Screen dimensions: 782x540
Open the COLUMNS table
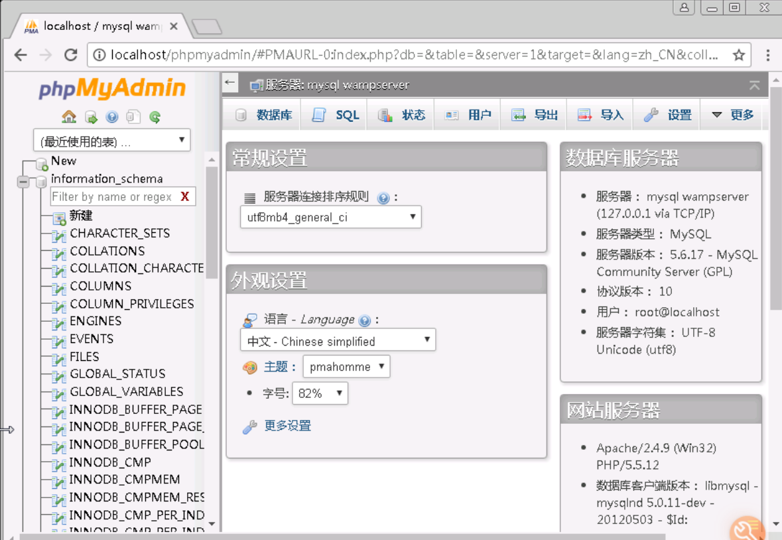point(101,286)
